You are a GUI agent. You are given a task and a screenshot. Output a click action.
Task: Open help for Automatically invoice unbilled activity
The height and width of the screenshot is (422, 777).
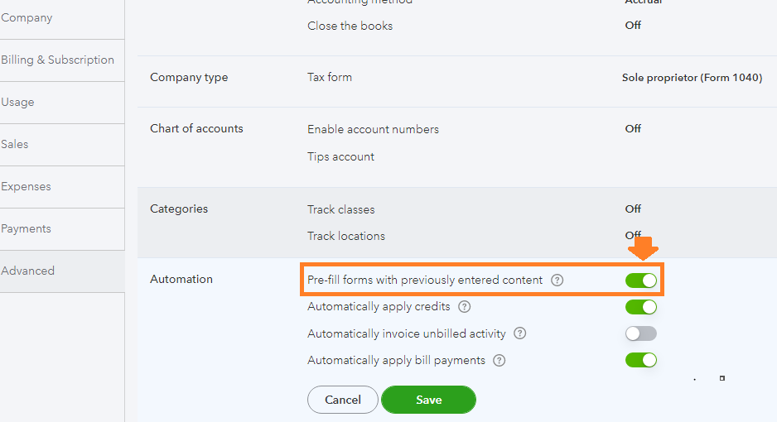[x=520, y=333]
